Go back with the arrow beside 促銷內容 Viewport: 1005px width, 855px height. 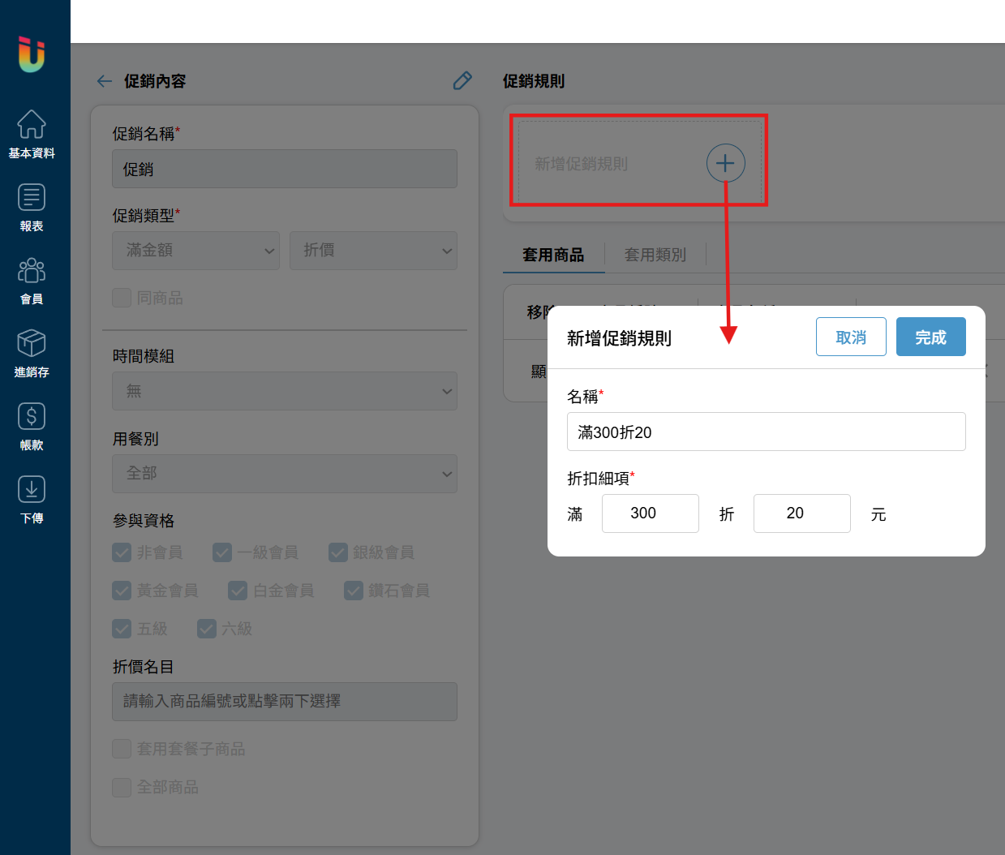point(105,81)
